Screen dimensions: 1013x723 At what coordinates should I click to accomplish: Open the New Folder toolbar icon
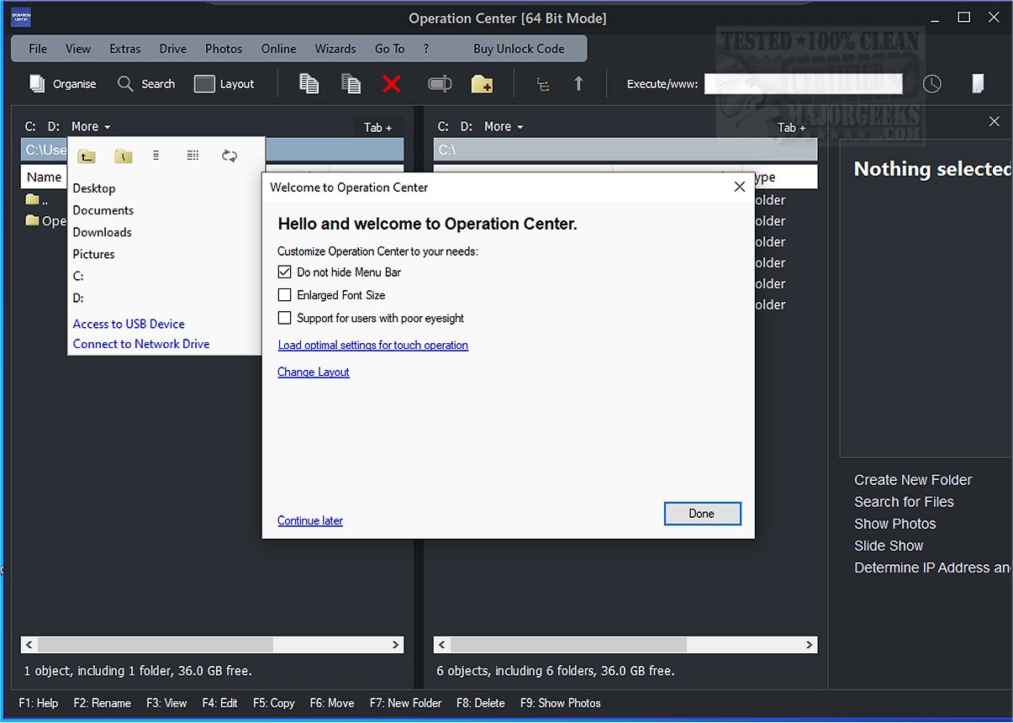[481, 83]
